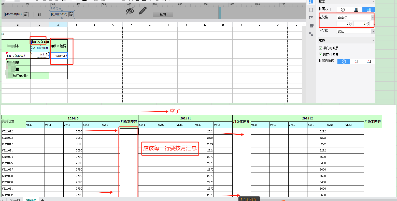This screenshot has height=201, width=397.
Task: Click the 202410 month header in preview
Action: pos(73,118)
